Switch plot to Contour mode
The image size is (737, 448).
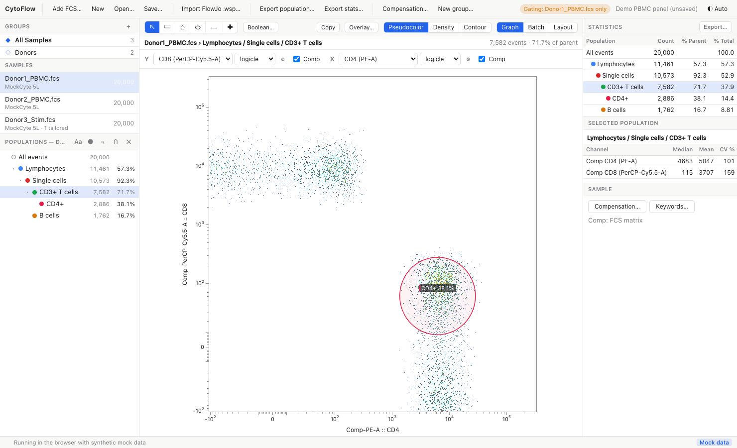(x=475, y=27)
